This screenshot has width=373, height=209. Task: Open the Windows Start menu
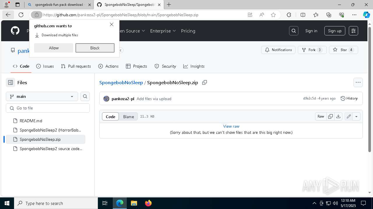(x=7, y=203)
